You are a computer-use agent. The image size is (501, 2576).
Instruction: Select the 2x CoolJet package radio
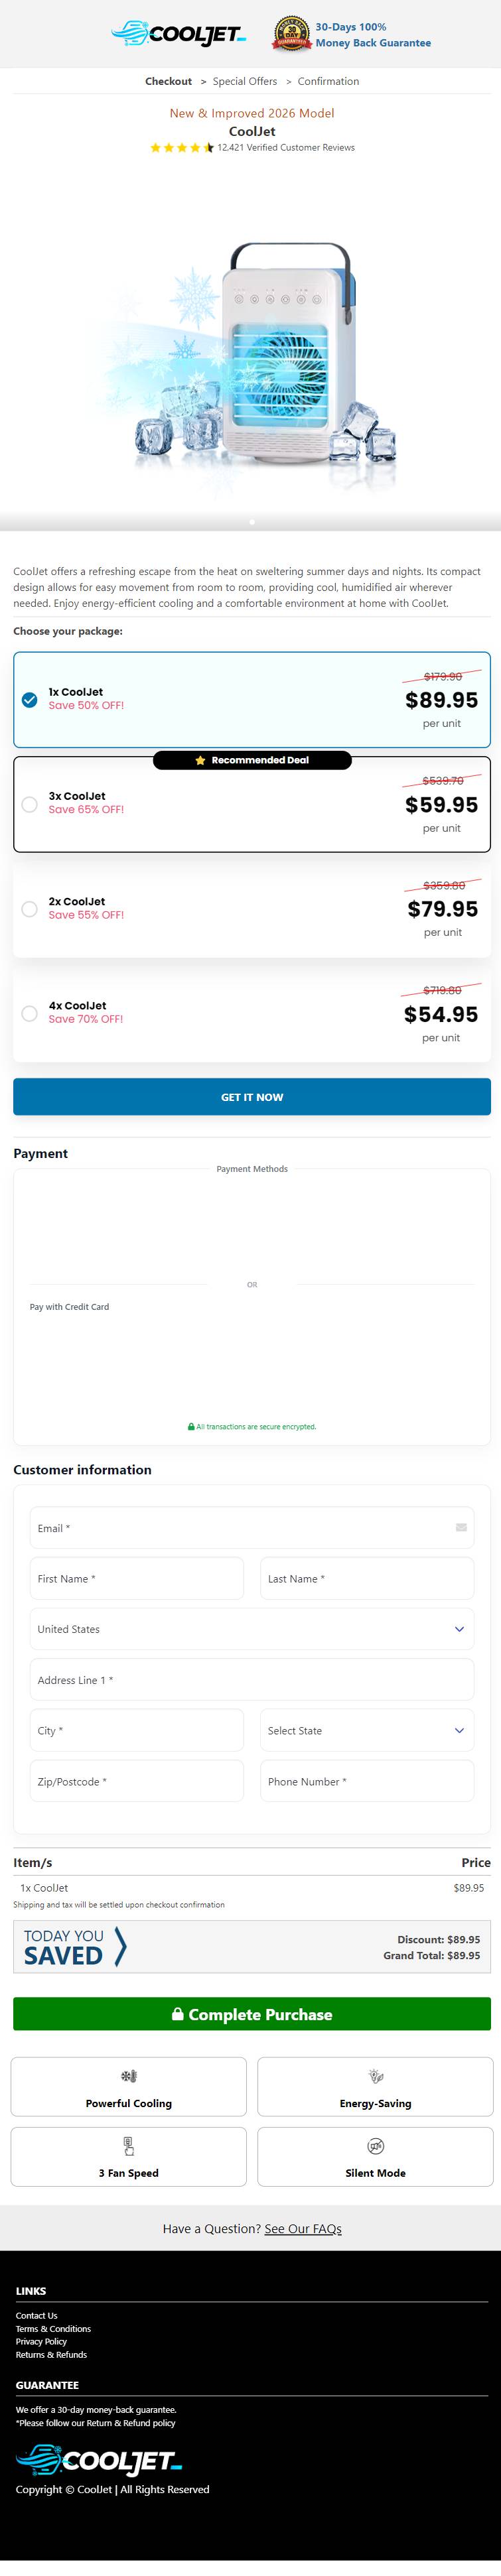(30, 908)
